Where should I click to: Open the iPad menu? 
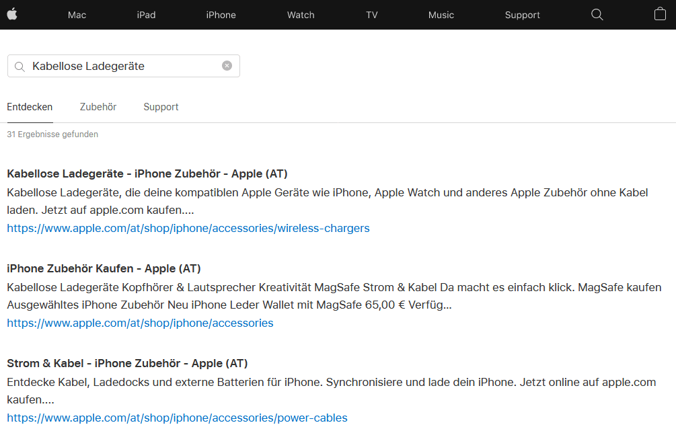(x=146, y=15)
